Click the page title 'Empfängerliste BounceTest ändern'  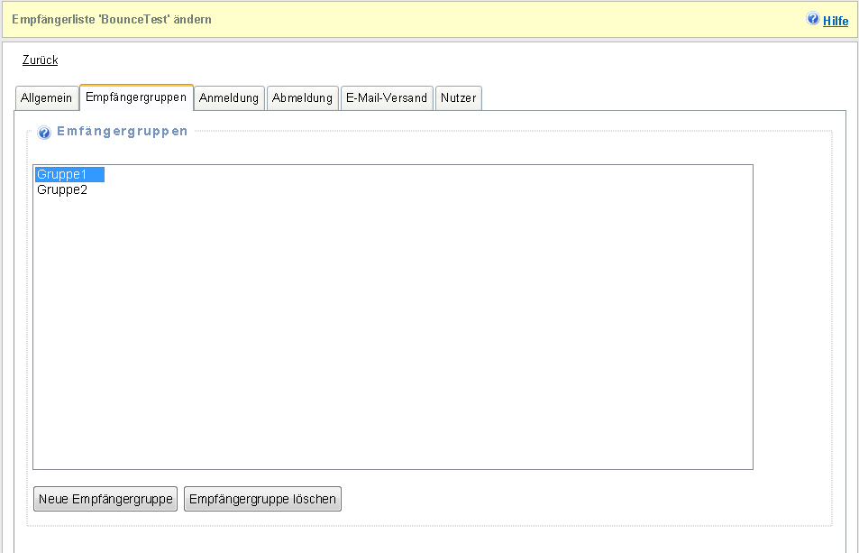pyautogui.click(x=112, y=19)
